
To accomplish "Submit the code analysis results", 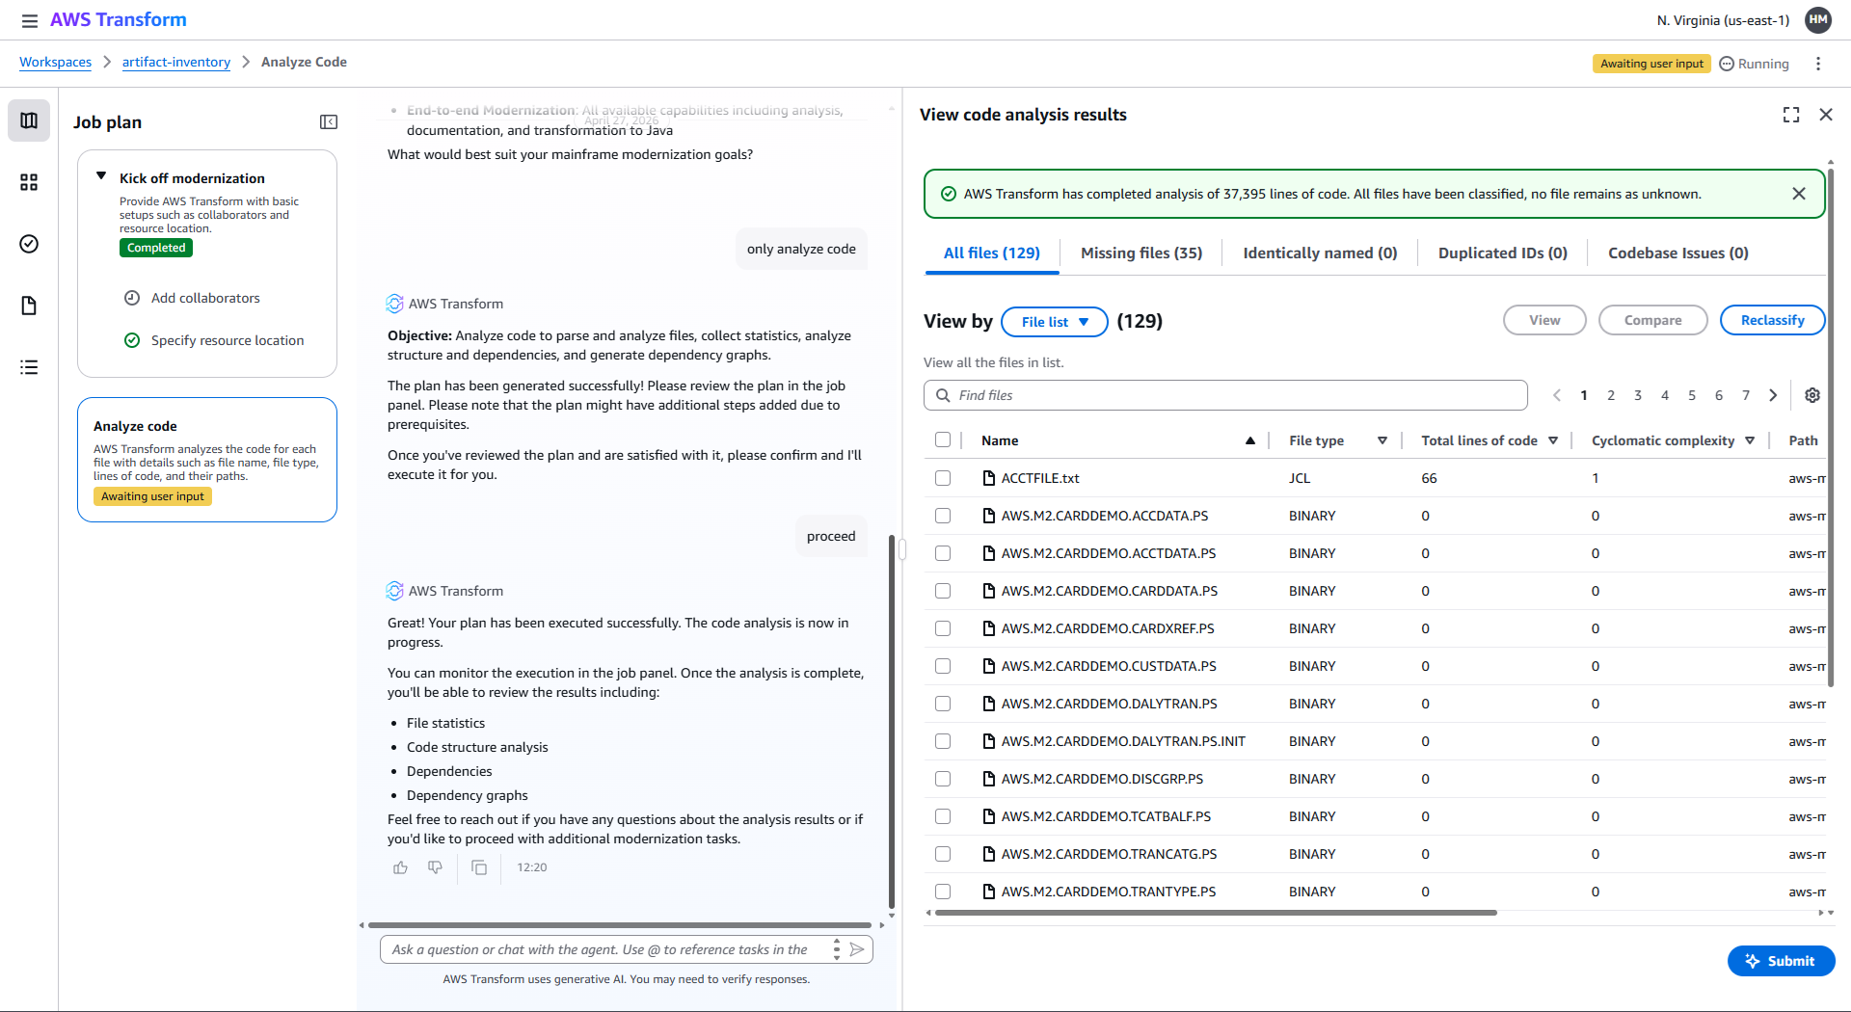I will (x=1781, y=961).
